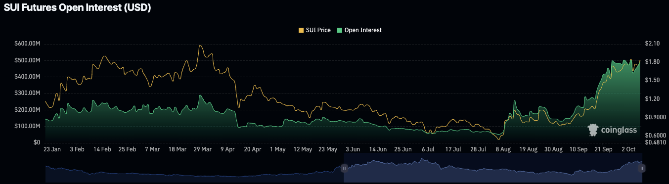Viewport: 669px width, 184px height.
Task: Click the 8 Aug date label
Action: point(503,149)
